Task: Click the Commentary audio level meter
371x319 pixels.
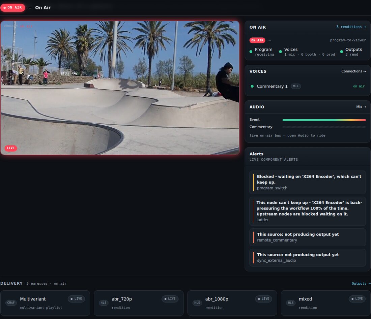Action: coord(324,127)
